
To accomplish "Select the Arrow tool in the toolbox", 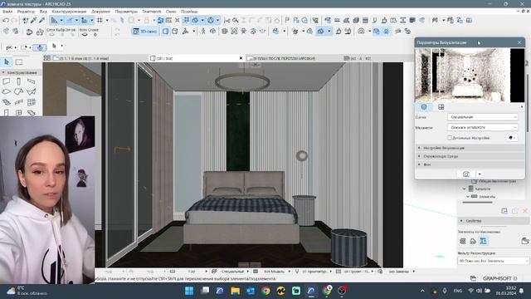I will 7,62.
